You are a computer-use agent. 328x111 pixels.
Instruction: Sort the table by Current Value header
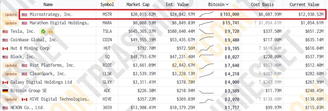[x=304, y=4]
